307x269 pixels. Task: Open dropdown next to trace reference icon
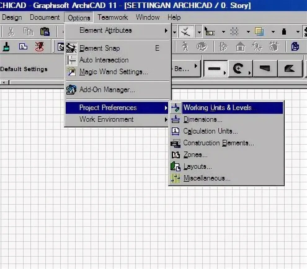point(273,32)
